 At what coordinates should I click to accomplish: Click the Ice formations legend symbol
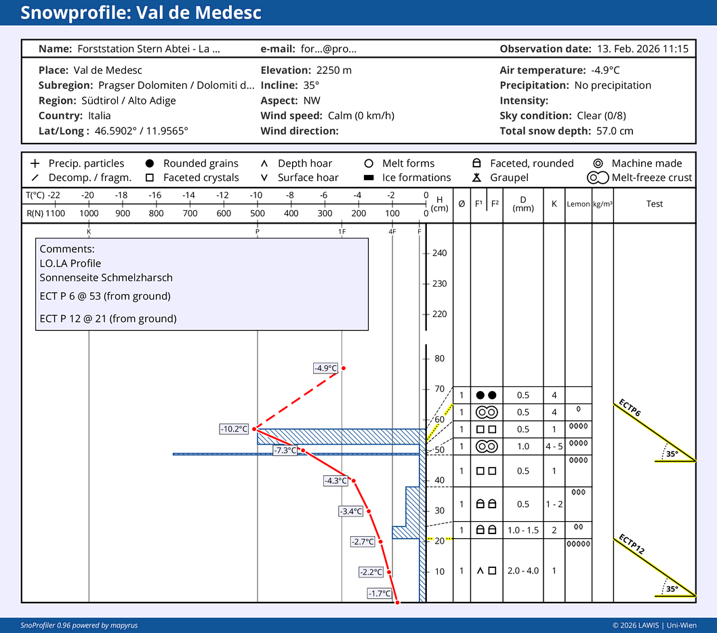[369, 178]
